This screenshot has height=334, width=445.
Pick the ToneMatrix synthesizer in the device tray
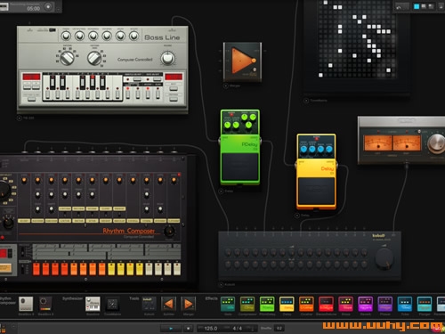point(112,304)
